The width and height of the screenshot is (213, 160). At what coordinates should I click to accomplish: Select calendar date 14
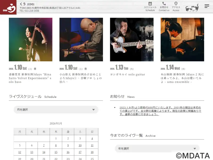[x=44, y=152]
